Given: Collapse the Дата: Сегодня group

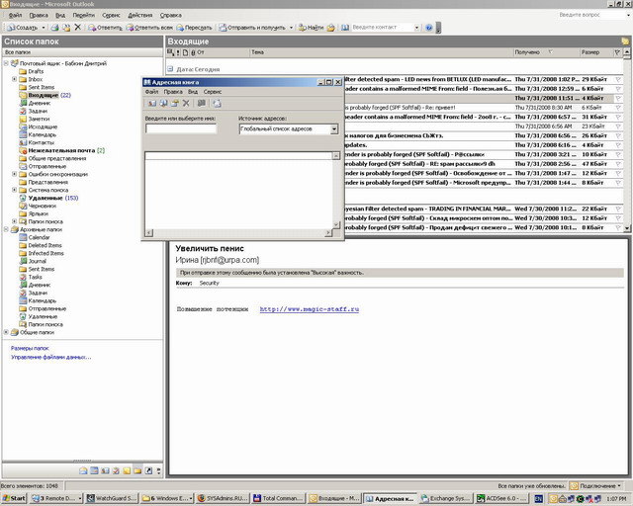Looking at the screenshot, I should click(170, 69).
